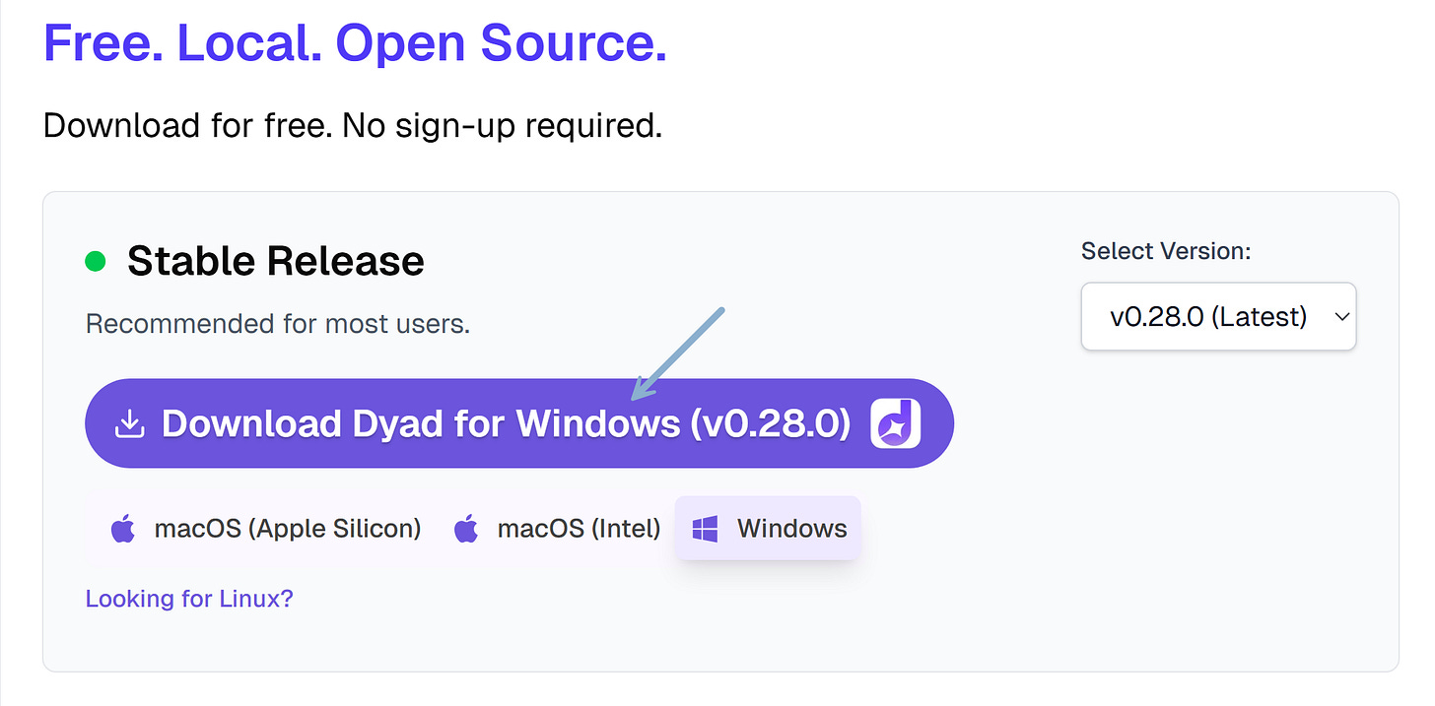Screen dimensions: 1435x706
Task: Select the Windows tab in the OS chooser
Action: (x=768, y=528)
